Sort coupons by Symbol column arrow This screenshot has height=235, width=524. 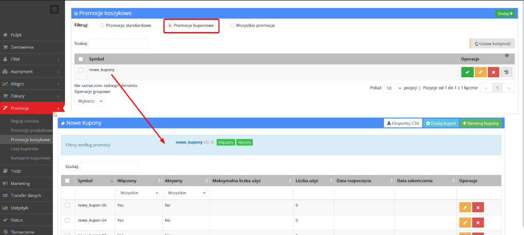112,181
